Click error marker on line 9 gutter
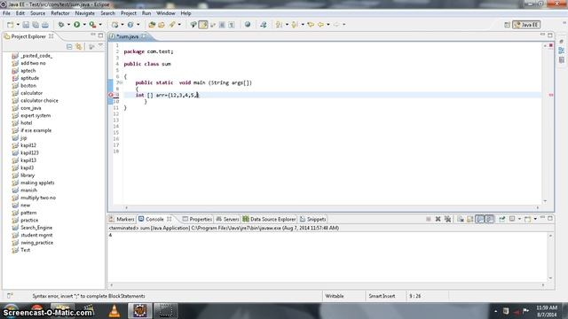 (111, 95)
